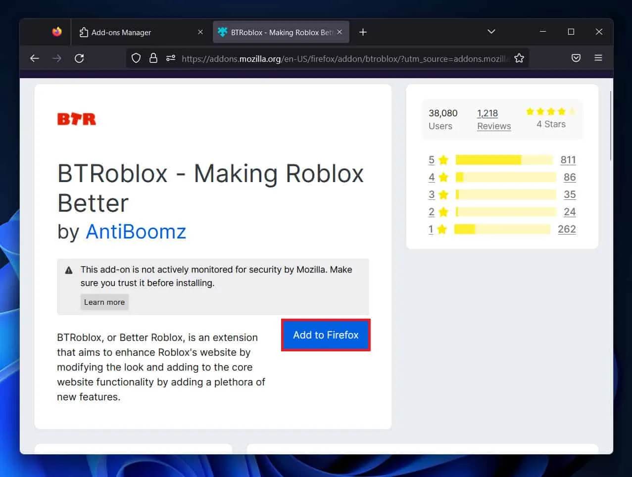Click the 35 three-star review count
Screen dimensions: 632x477
tap(570, 194)
